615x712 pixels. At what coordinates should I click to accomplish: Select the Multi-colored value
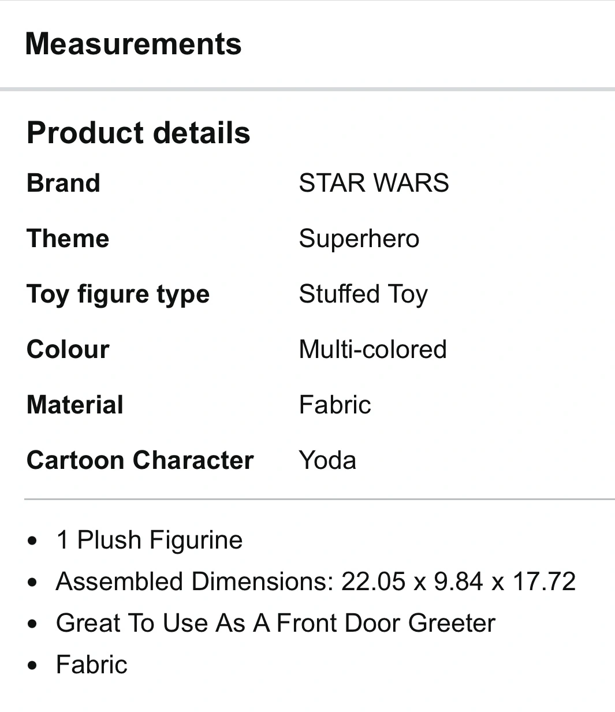click(372, 350)
